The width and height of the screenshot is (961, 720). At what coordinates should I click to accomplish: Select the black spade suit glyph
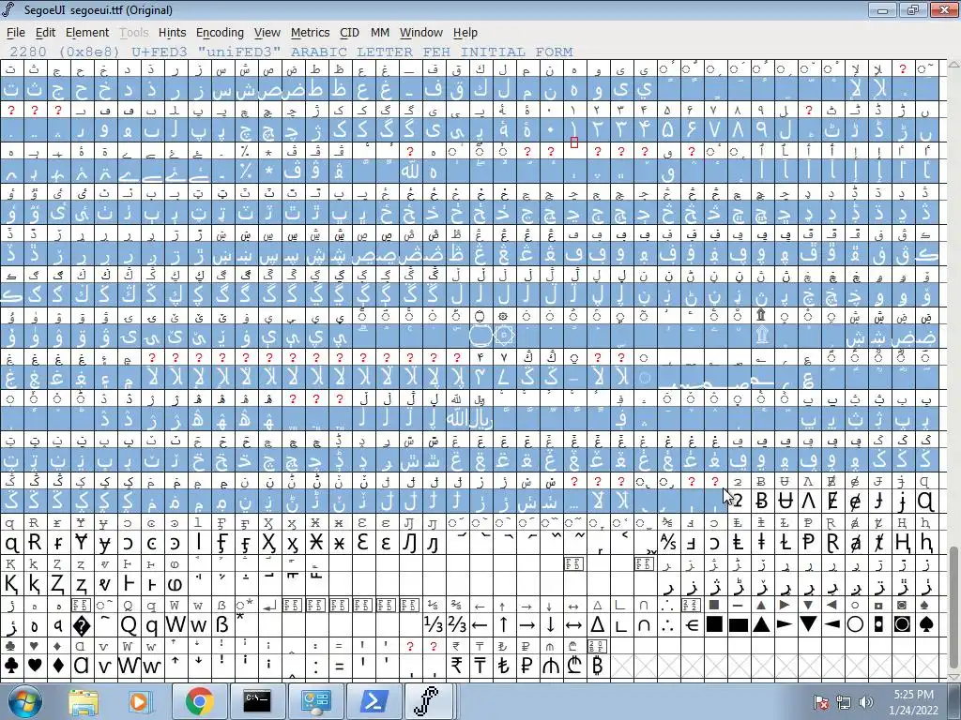tap(926, 624)
